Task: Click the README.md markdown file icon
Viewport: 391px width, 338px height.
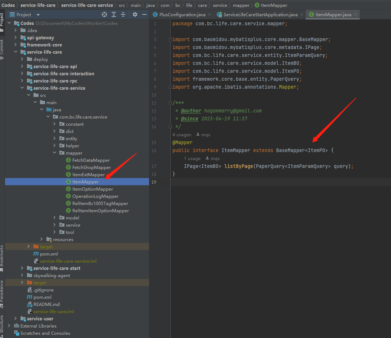Action: click(30, 304)
